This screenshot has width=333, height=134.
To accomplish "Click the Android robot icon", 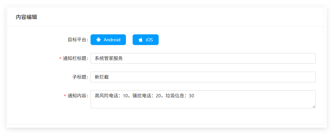I will [99, 40].
